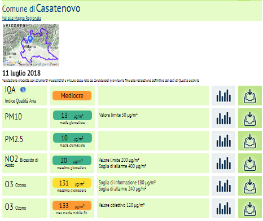263x221 pixels.
Task: Download data for PM2.5 row
Action: (x=250, y=141)
